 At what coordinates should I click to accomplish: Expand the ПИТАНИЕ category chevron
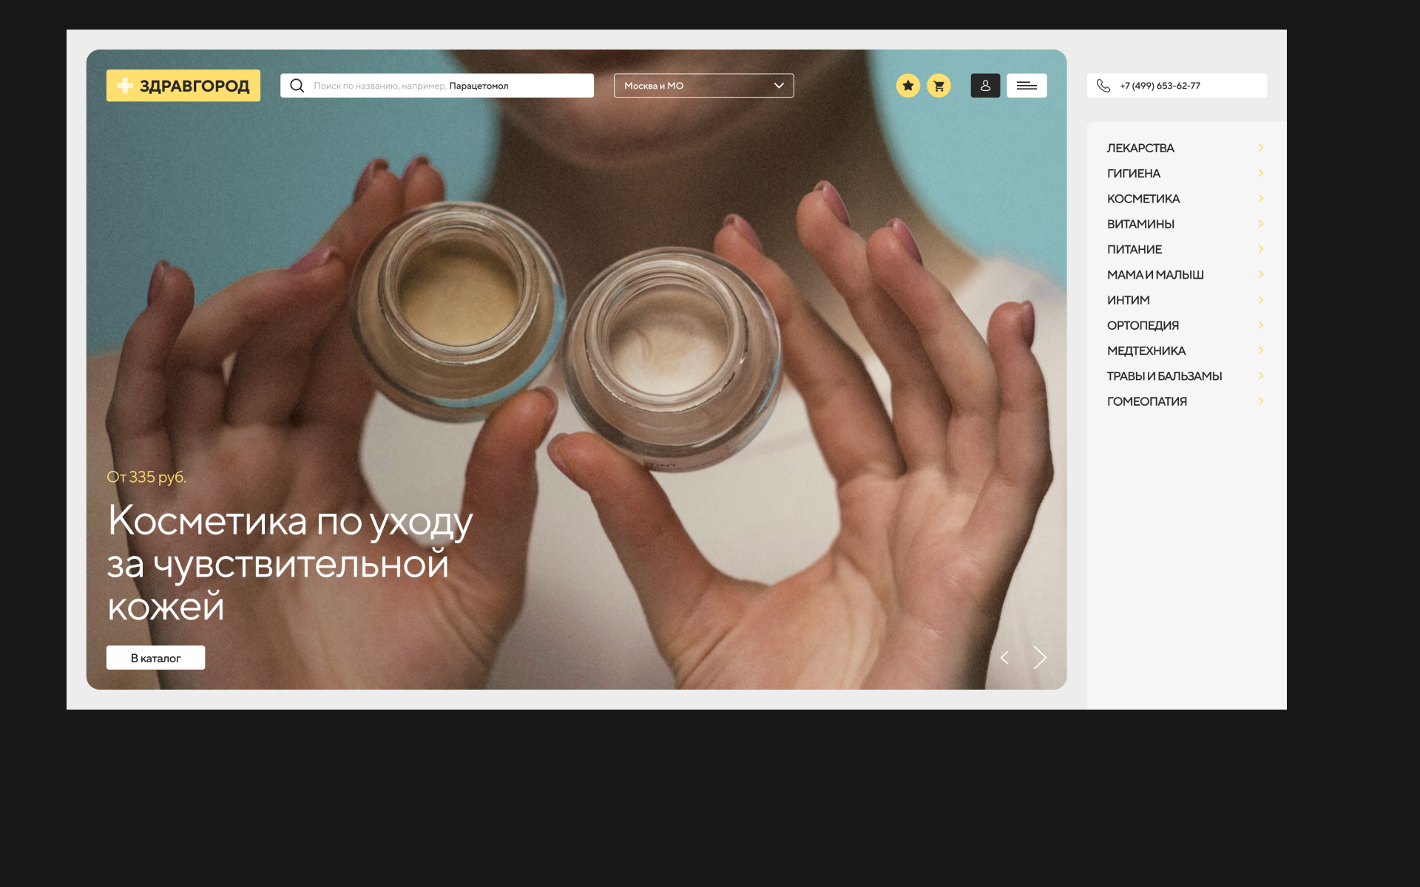(x=1261, y=249)
